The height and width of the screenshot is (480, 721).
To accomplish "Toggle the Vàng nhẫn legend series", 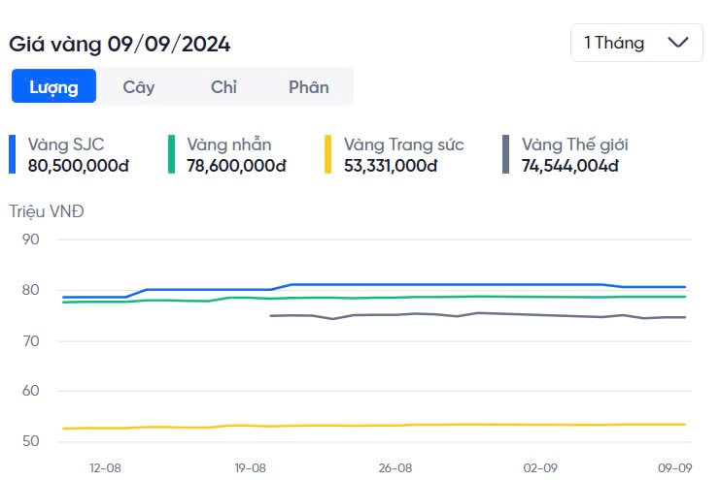I will 229,144.
